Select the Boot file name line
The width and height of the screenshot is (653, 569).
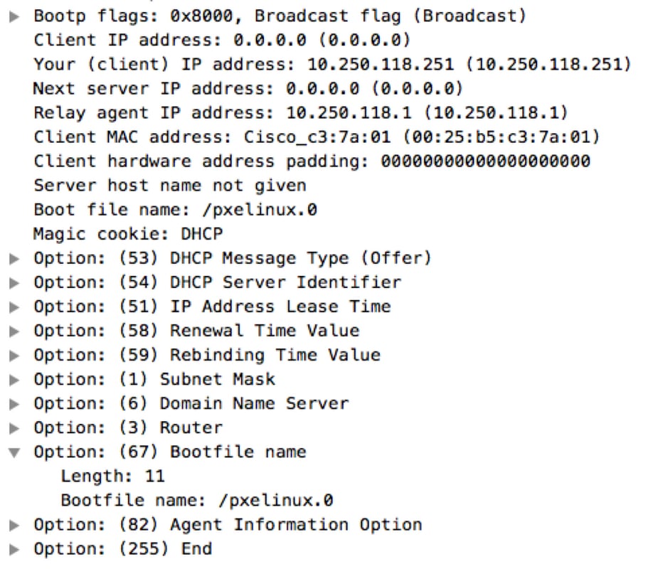175,210
